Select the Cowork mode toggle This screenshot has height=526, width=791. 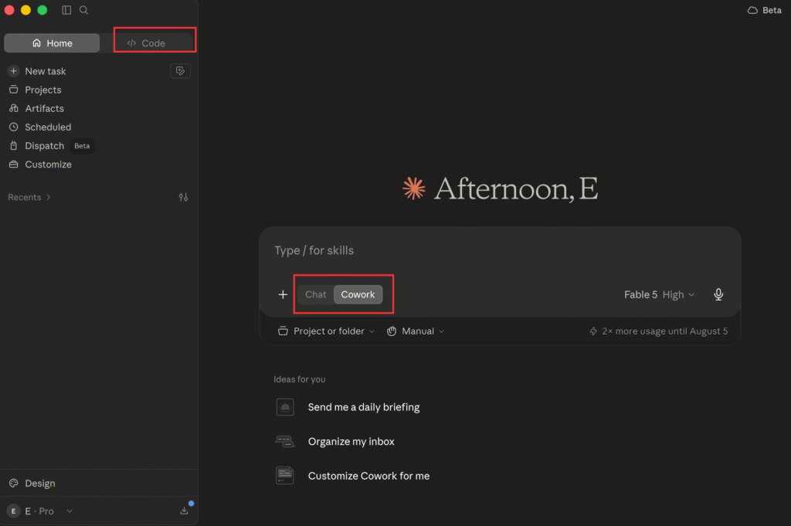358,294
